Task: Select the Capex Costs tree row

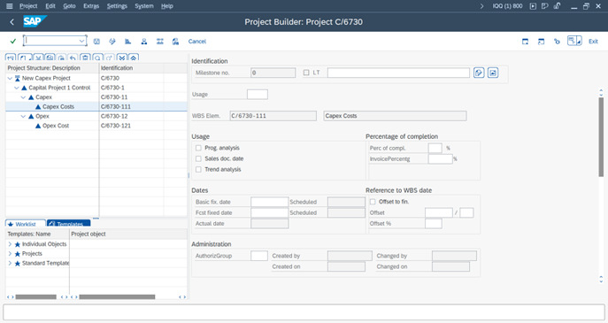Action: click(x=96, y=106)
